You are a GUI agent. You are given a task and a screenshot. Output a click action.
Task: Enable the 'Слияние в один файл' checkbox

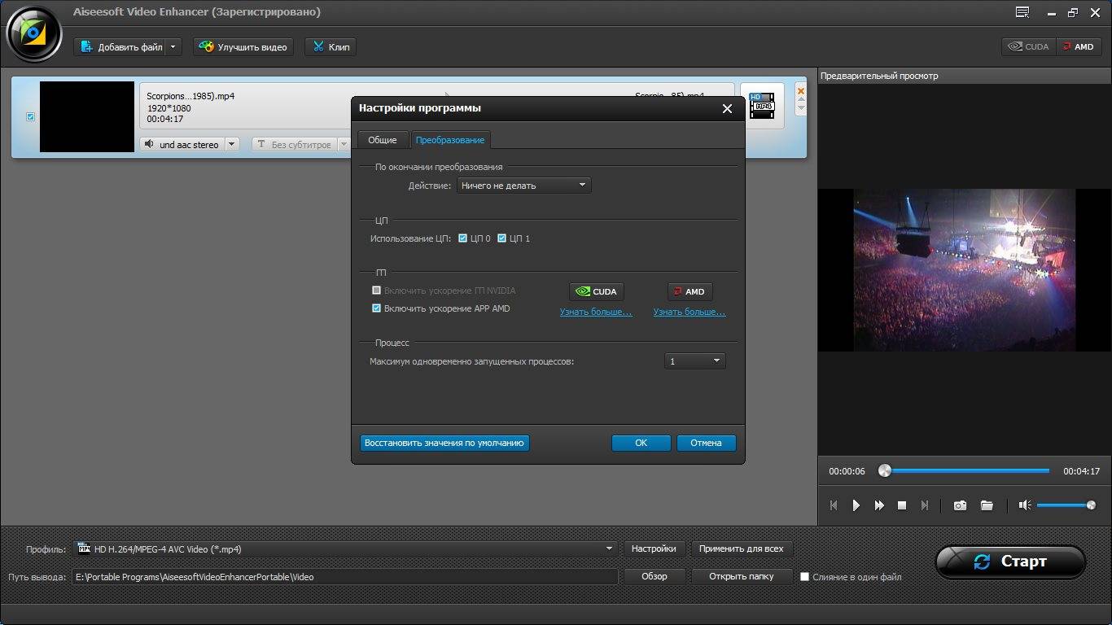tap(804, 577)
